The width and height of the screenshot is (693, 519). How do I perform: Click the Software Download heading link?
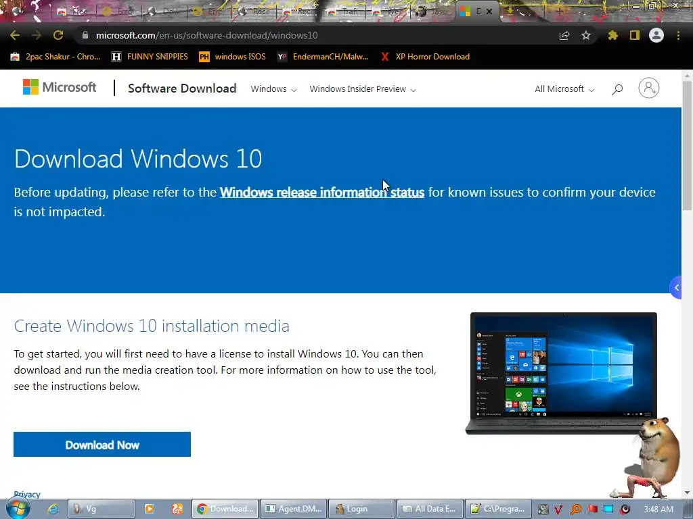(x=182, y=89)
